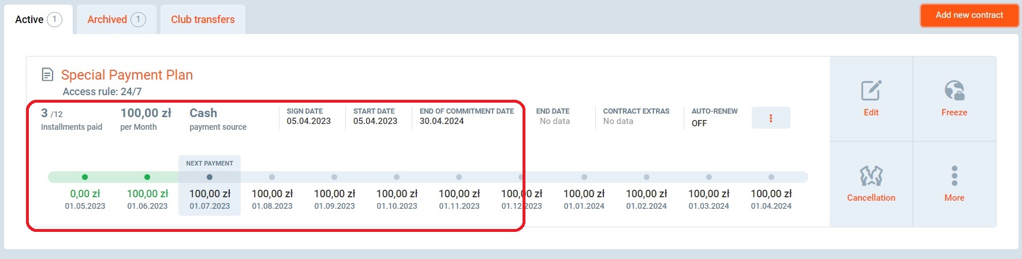Open the More vertical dots menu
The height and width of the screenshot is (259, 1022).
click(954, 176)
